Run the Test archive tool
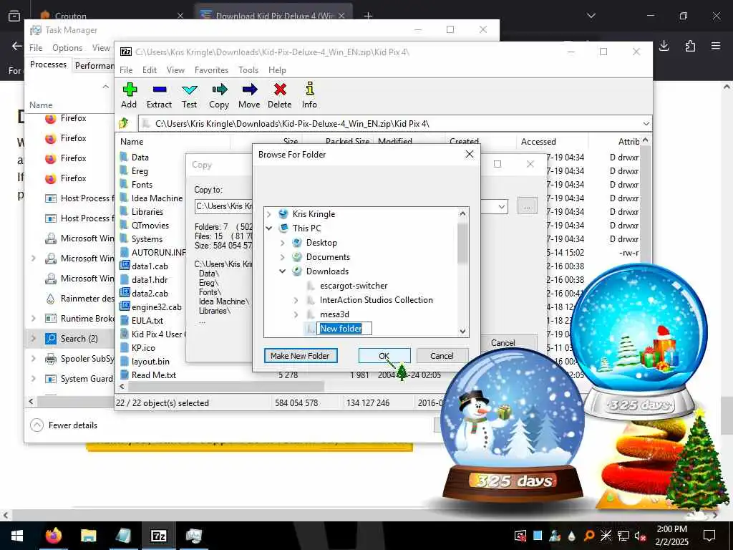 pyautogui.click(x=189, y=90)
